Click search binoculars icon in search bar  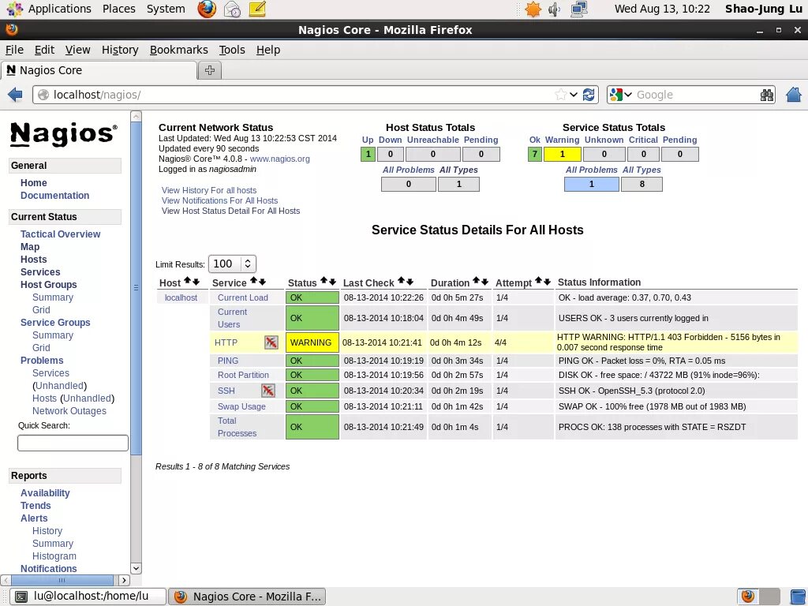767,95
